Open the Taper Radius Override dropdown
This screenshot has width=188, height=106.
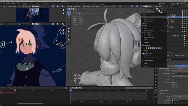pyautogui.click(x=179, y=103)
